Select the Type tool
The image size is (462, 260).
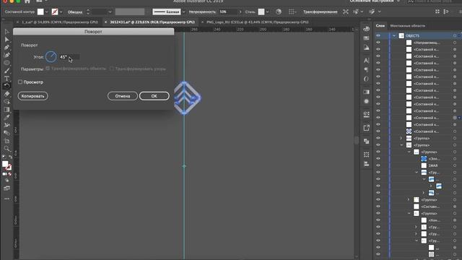coord(6,79)
